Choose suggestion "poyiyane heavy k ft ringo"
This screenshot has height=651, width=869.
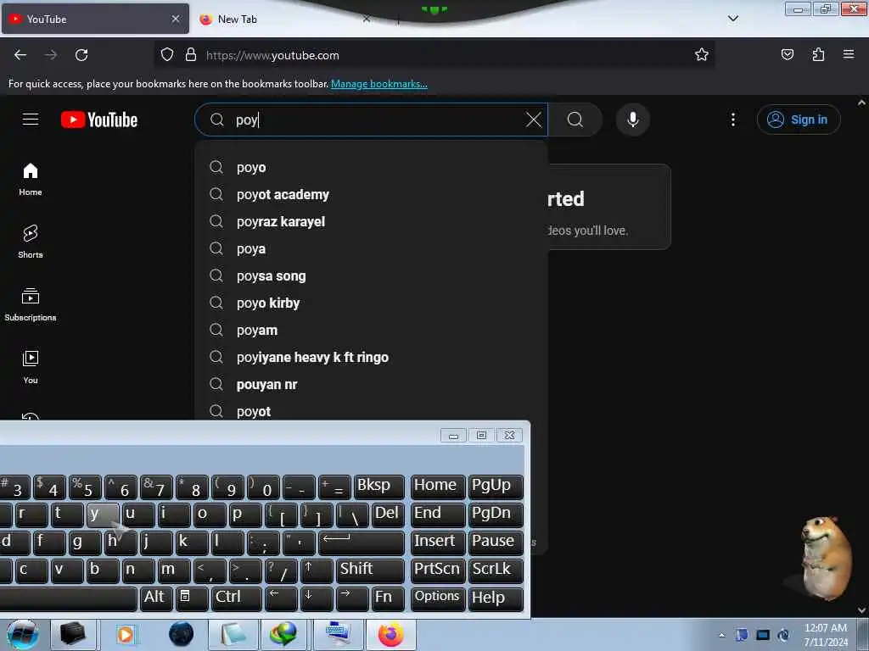pyautogui.click(x=372, y=357)
